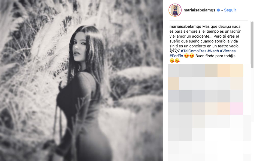
Task: Open the mariaisabelamqs profile avatar story
Action: (x=175, y=10)
